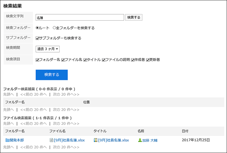Open the 過去 3 ヶ月 period dropdown
The width and height of the screenshot is (227, 153).
click(48, 49)
